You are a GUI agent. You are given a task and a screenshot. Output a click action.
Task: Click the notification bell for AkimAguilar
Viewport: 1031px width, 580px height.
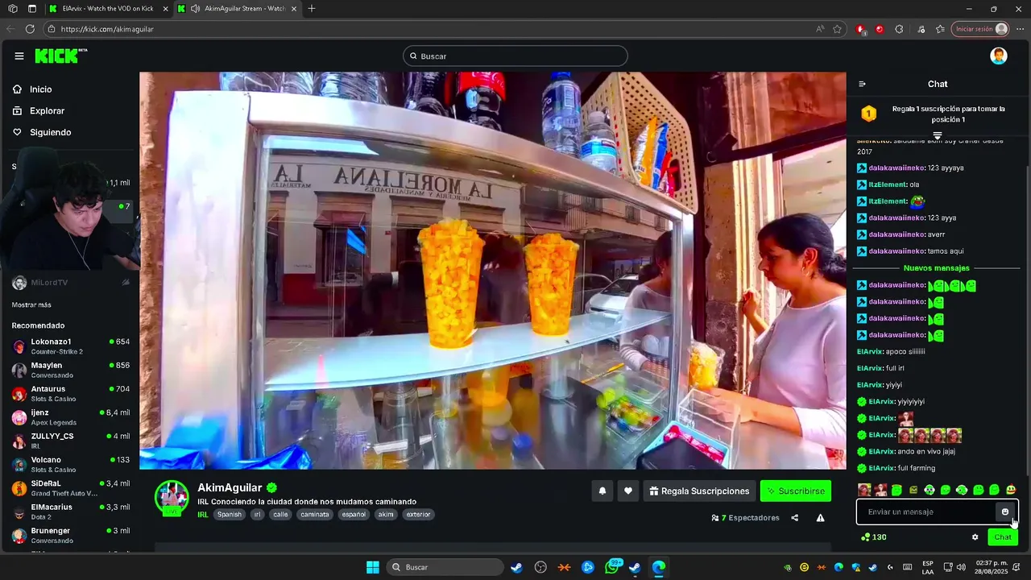pos(602,491)
